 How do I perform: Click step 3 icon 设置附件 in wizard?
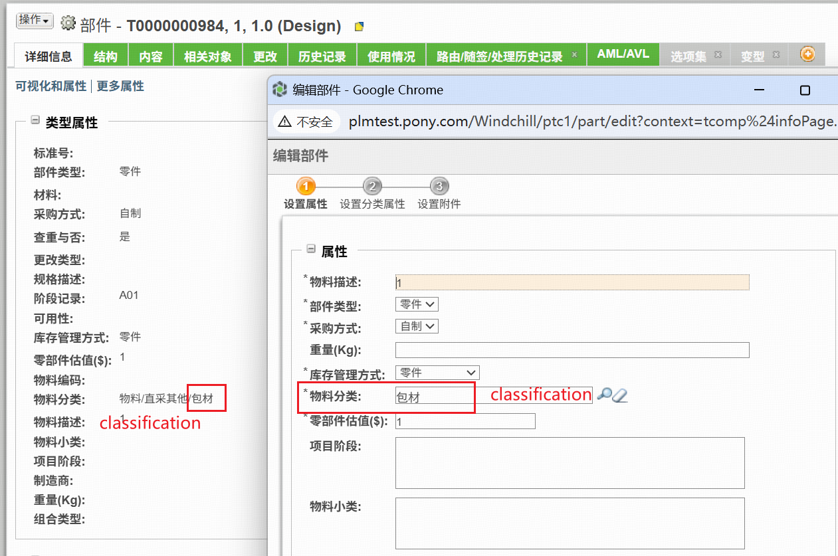(x=439, y=186)
